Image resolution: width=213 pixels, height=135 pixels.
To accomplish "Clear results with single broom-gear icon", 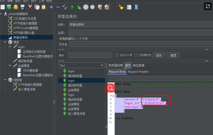I will 100,7.
